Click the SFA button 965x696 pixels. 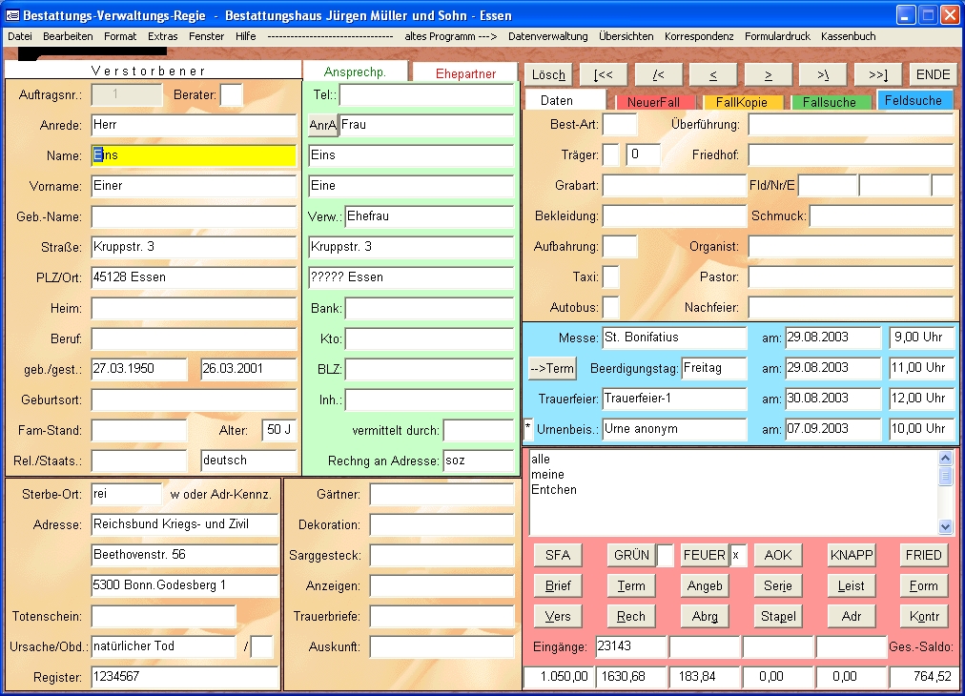558,555
